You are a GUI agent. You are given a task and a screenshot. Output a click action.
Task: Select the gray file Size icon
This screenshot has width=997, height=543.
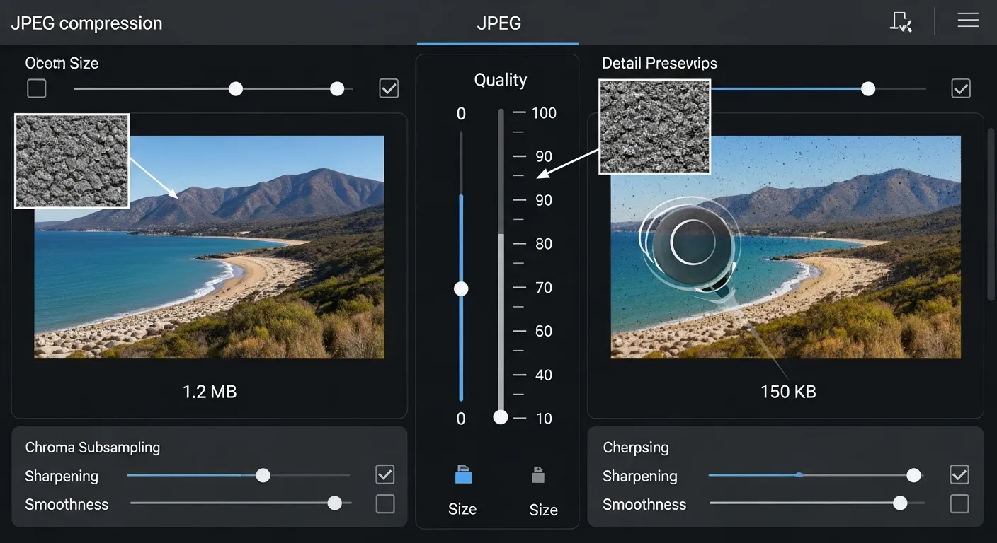pyautogui.click(x=538, y=476)
